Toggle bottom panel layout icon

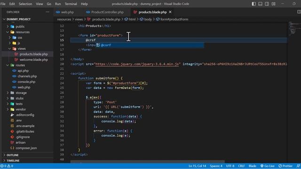(260, 4)
